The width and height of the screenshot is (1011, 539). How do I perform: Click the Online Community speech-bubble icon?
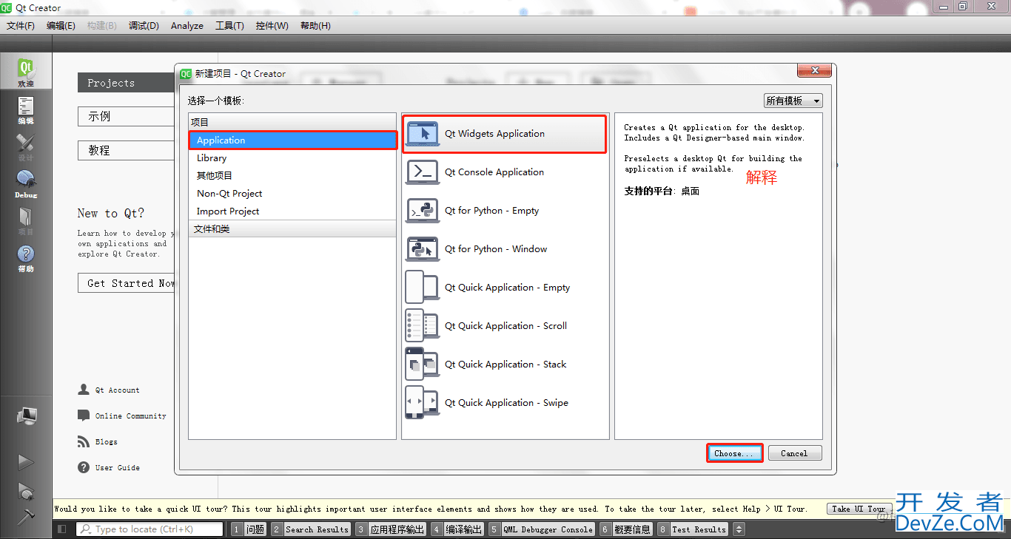click(84, 416)
